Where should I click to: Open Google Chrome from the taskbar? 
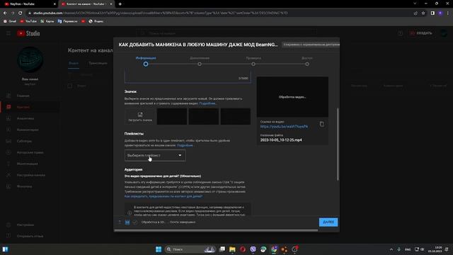pyautogui.click(x=274, y=249)
